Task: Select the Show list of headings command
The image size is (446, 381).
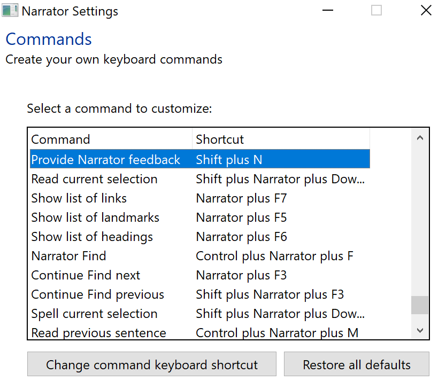Action: click(x=92, y=237)
